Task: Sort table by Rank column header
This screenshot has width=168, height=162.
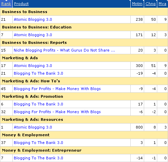Action: (6, 4)
